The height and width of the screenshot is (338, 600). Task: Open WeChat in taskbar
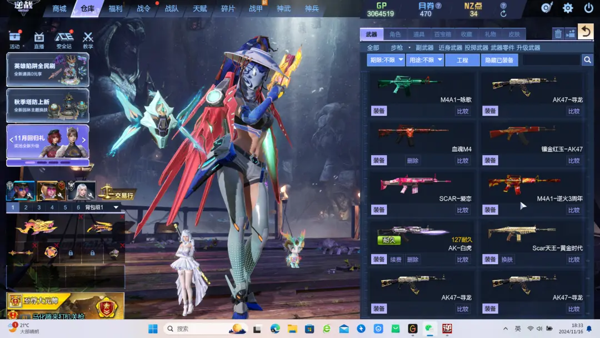429,329
